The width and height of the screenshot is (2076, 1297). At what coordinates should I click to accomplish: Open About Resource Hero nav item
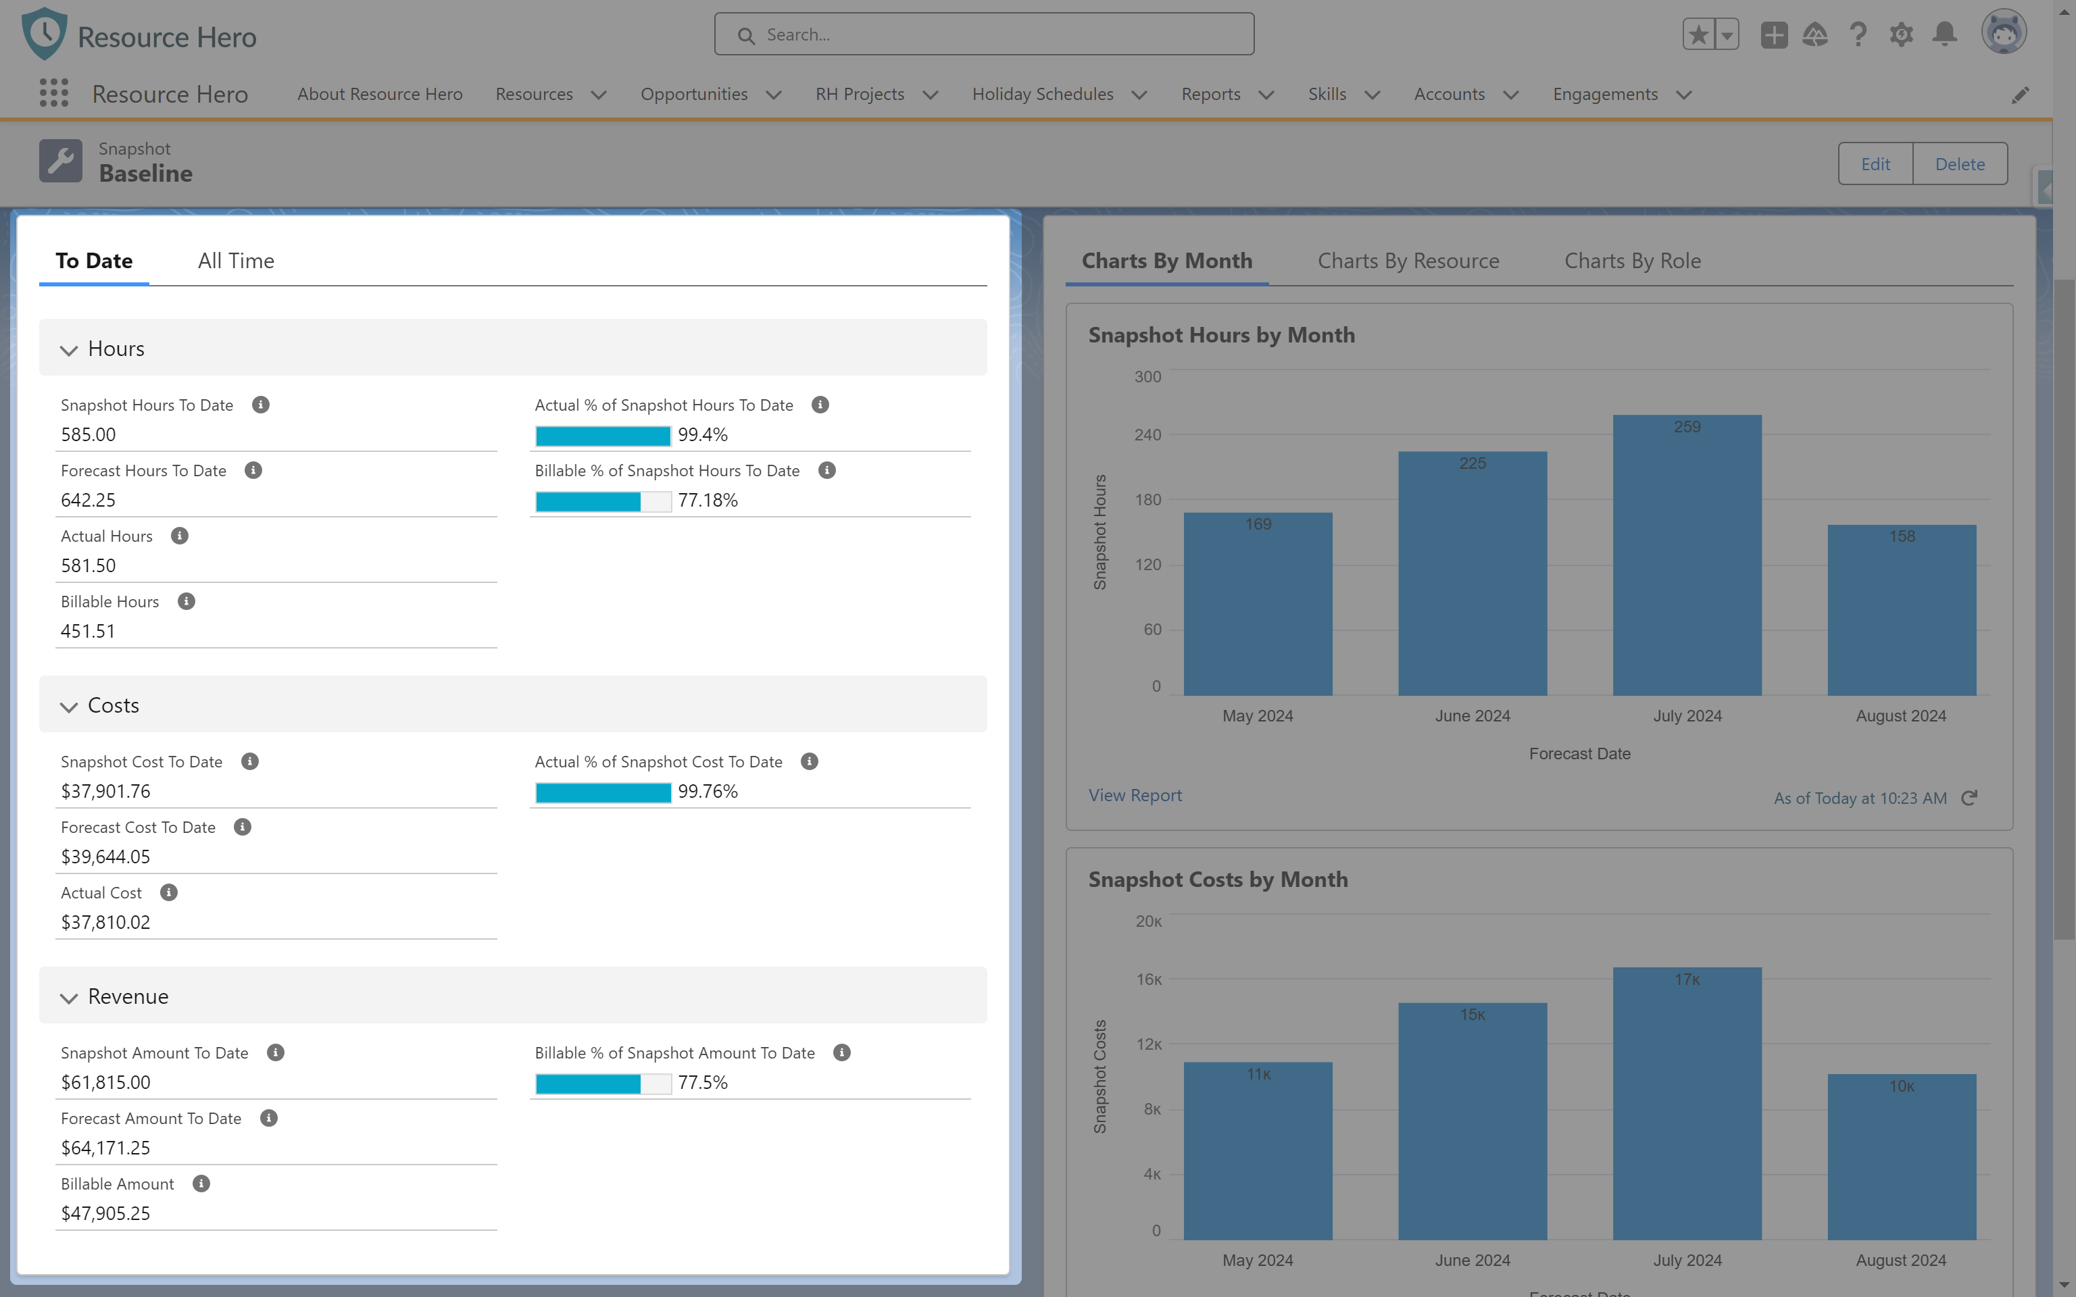pos(380,93)
